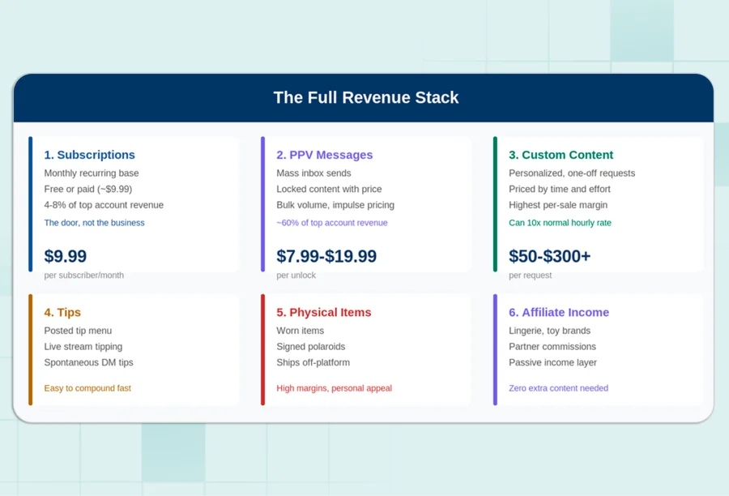Select '4-8% of top account revenue' text
Screen dimensions: 729x496
click(104, 205)
